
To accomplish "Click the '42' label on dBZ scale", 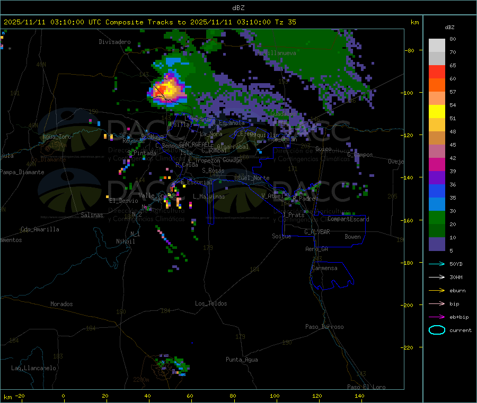I will (453, 158).
